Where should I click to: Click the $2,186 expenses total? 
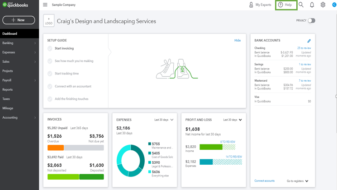coord(123,128)
